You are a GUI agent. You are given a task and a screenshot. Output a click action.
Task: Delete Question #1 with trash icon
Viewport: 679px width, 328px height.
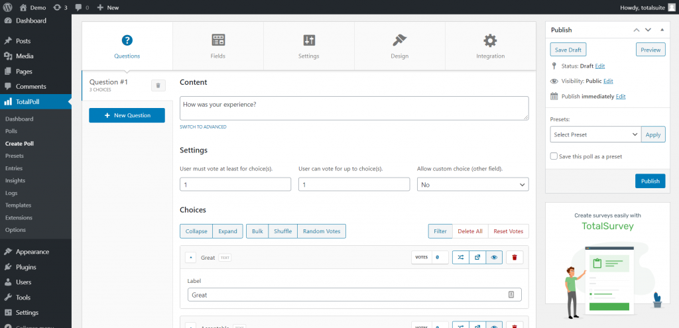click(158, 85)
